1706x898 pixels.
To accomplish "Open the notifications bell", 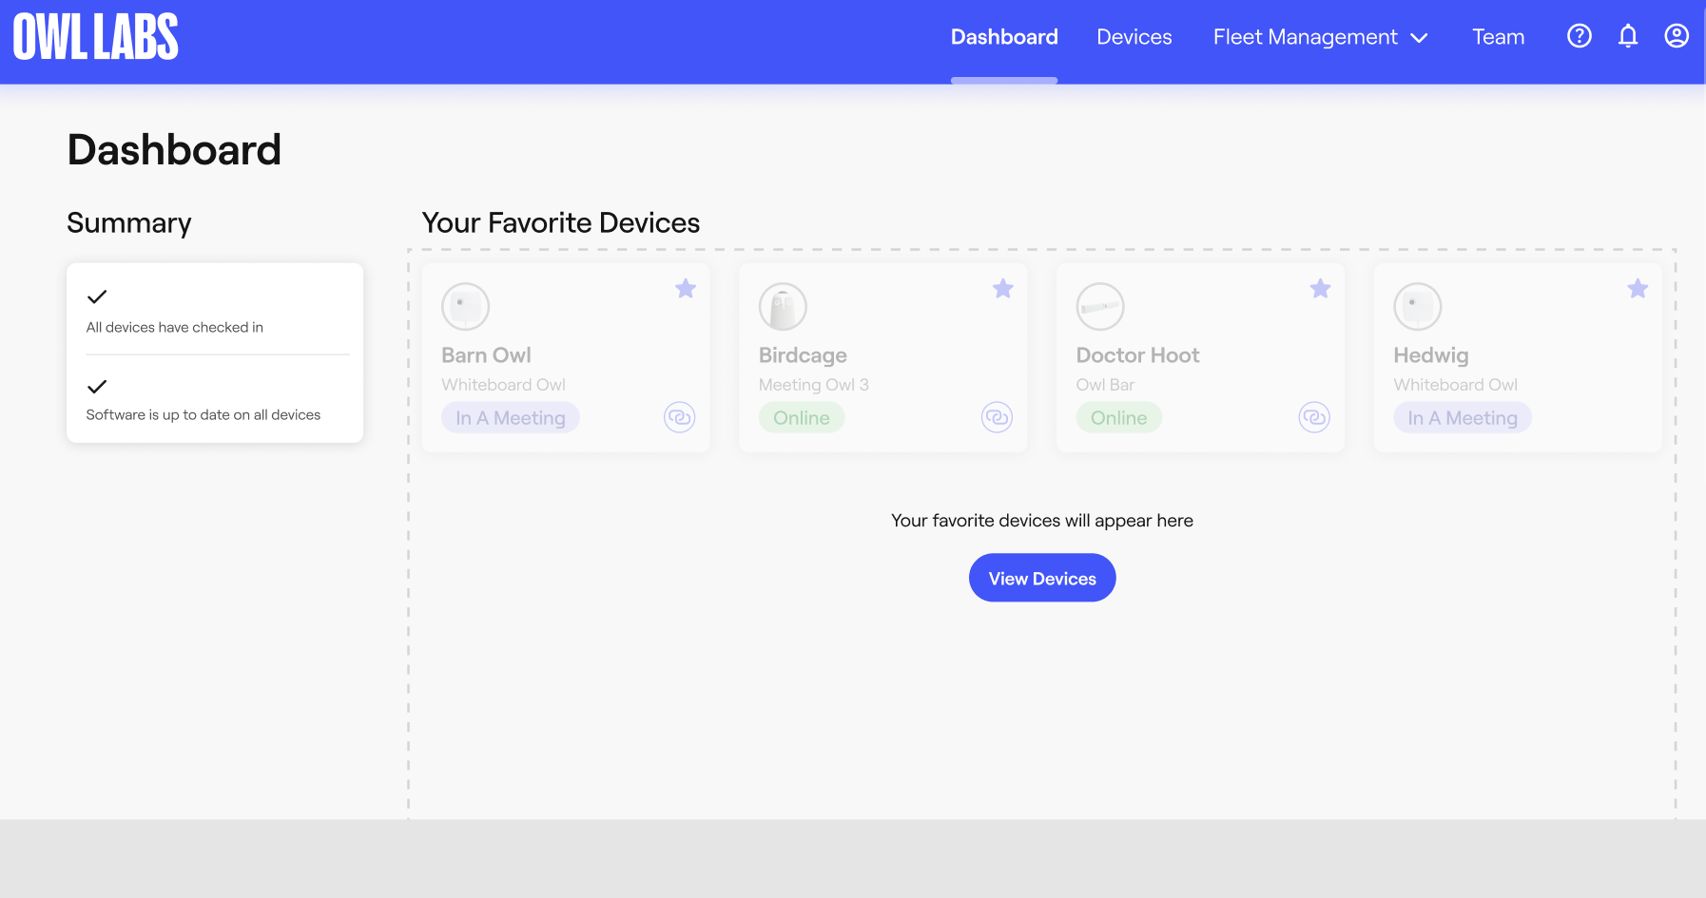I will (1628, 36).
